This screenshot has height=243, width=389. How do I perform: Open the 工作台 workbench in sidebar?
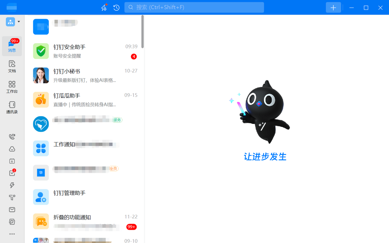tap(12, 87)
